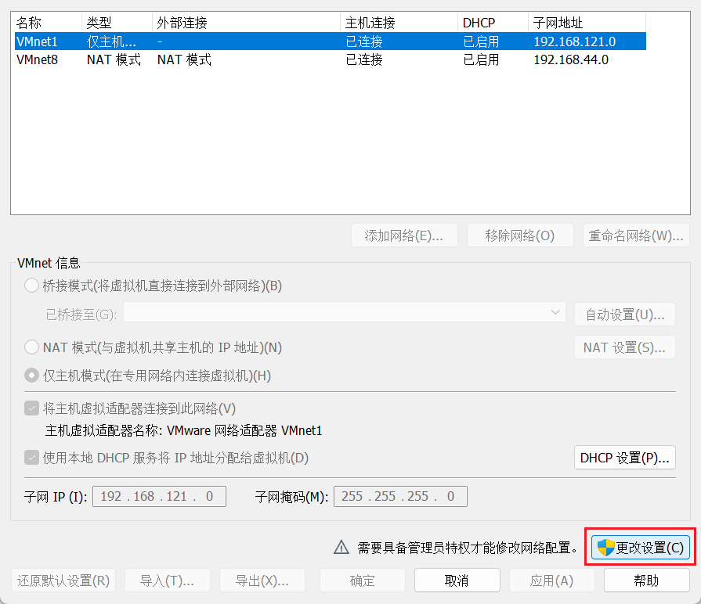Click the NAT 设置 button
Image resolution: width=701 pixels, height=604 pixels.
[624, 347]
